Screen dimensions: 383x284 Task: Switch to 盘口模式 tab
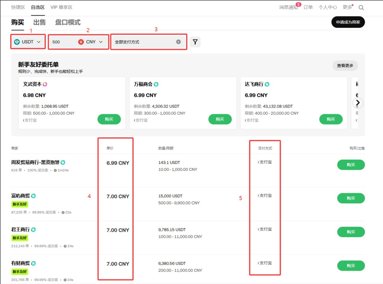click(x=68, y=22)
